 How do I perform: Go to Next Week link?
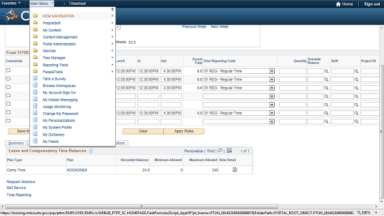220,26
